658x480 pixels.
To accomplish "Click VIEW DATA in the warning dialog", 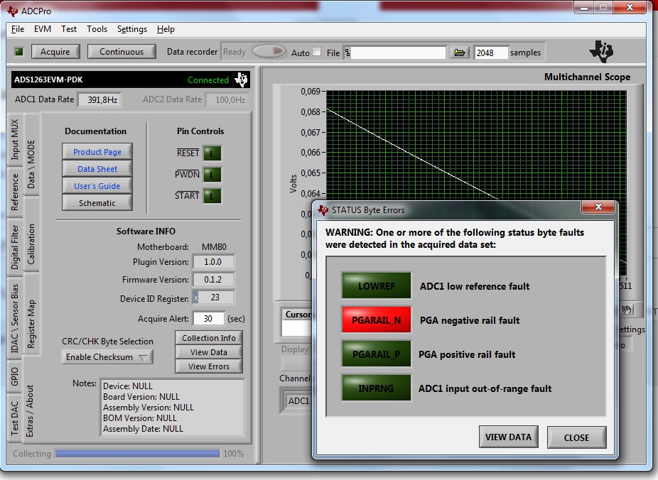I will pyautogui.click(x=508, y=437).
